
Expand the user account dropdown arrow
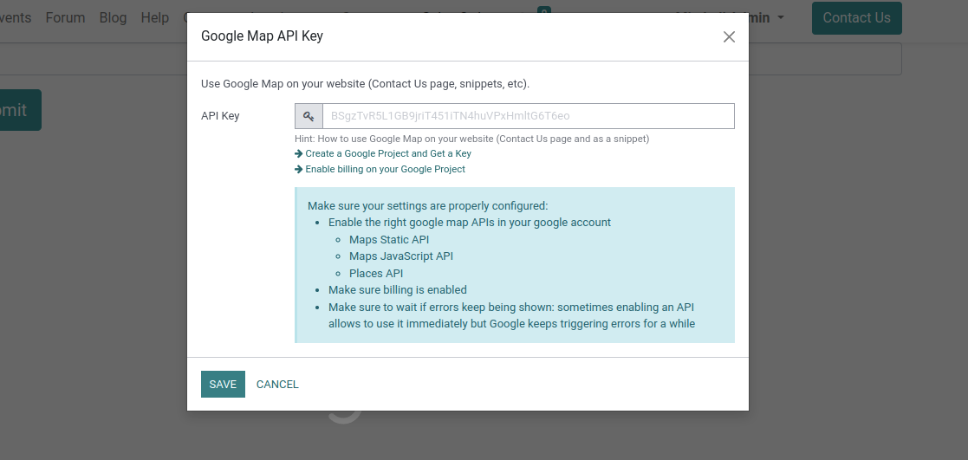pyautogui.click(x=781, y=18)
